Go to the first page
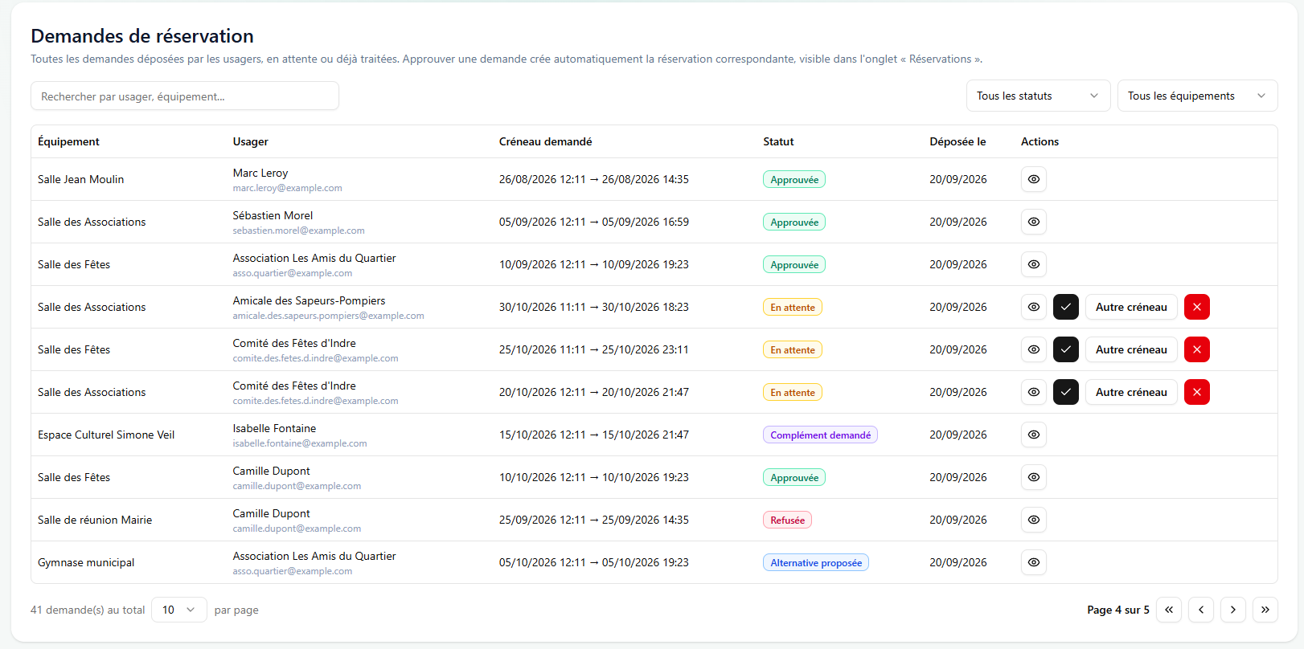1304x649 pixels. click(1169, 610)
